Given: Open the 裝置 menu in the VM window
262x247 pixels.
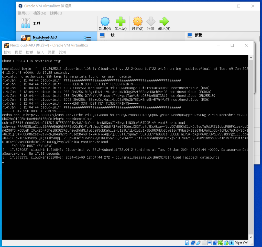Looking at the screenshot, I should (x=51, y=52).
